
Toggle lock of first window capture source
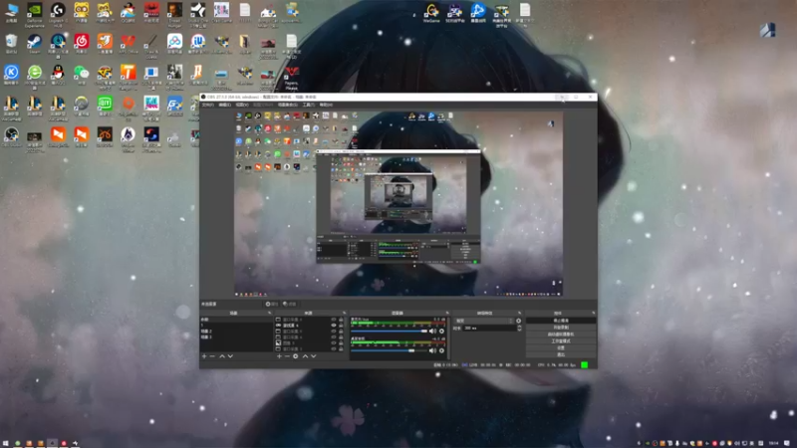pyautogui.click(x=341, y=320)
